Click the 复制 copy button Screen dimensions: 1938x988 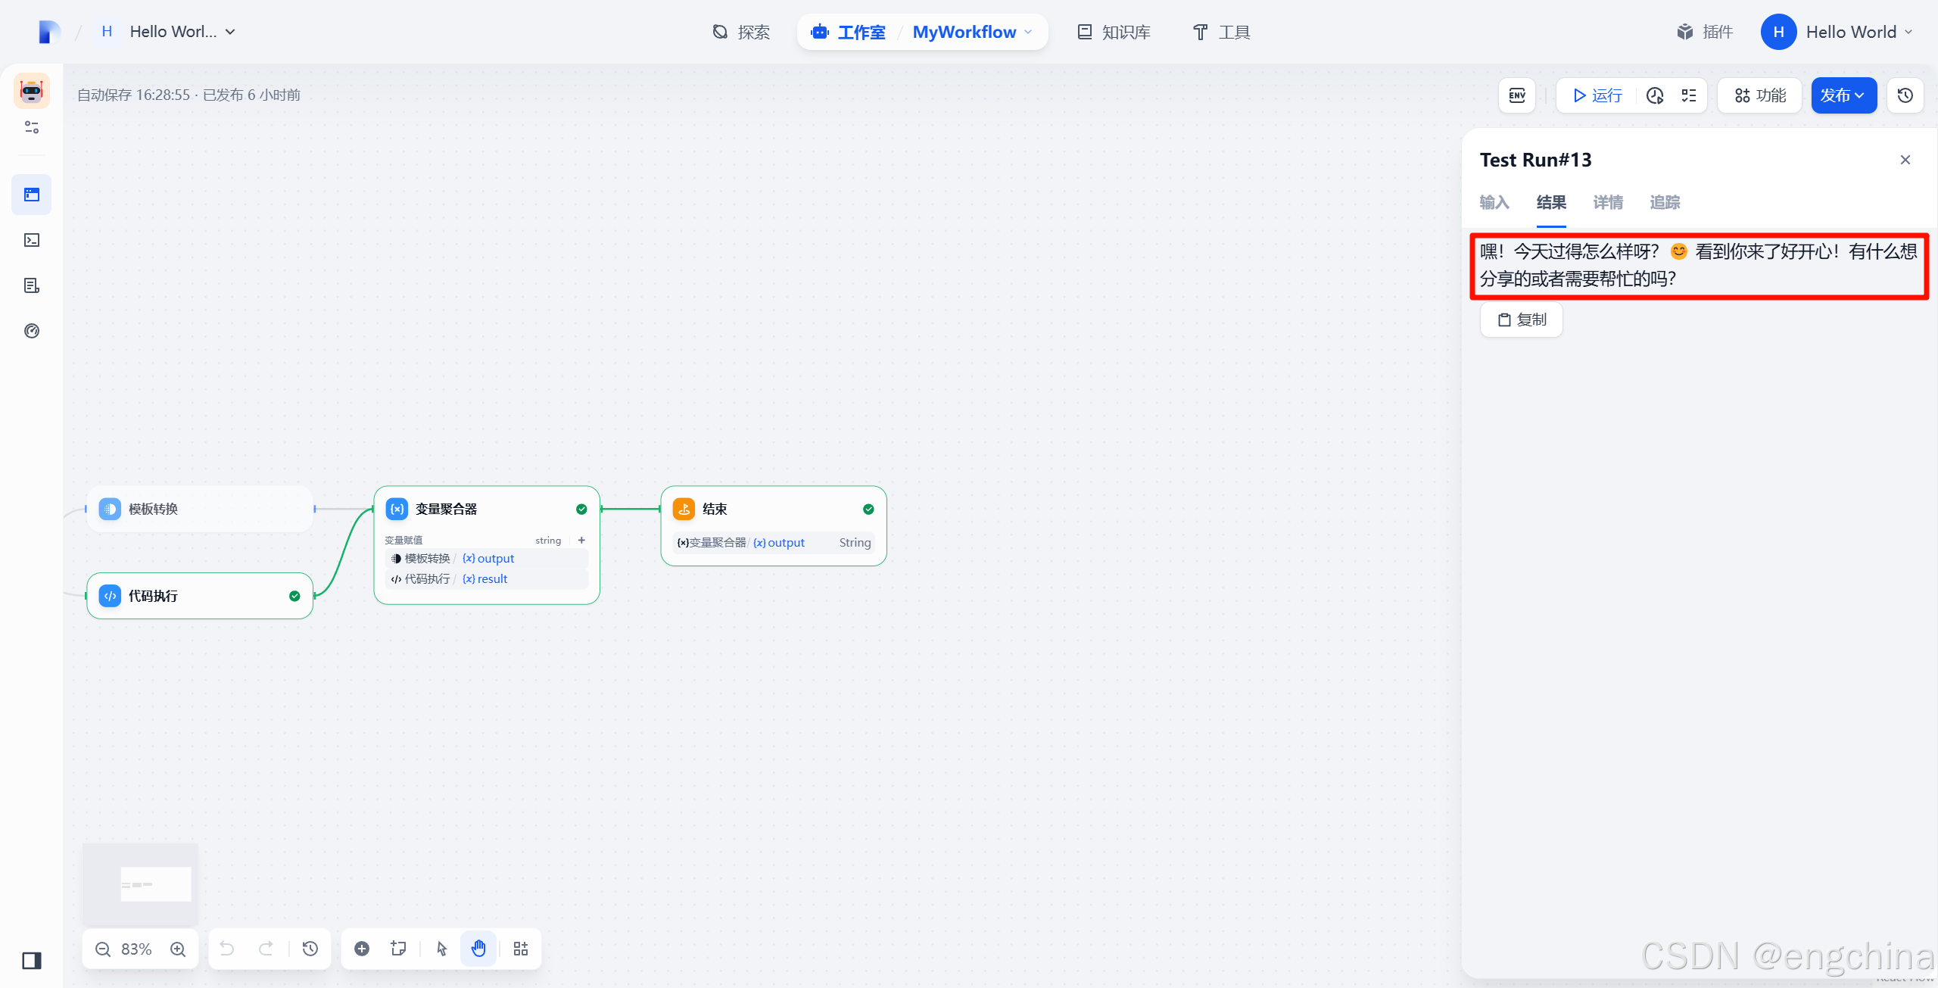[1522, 319]
